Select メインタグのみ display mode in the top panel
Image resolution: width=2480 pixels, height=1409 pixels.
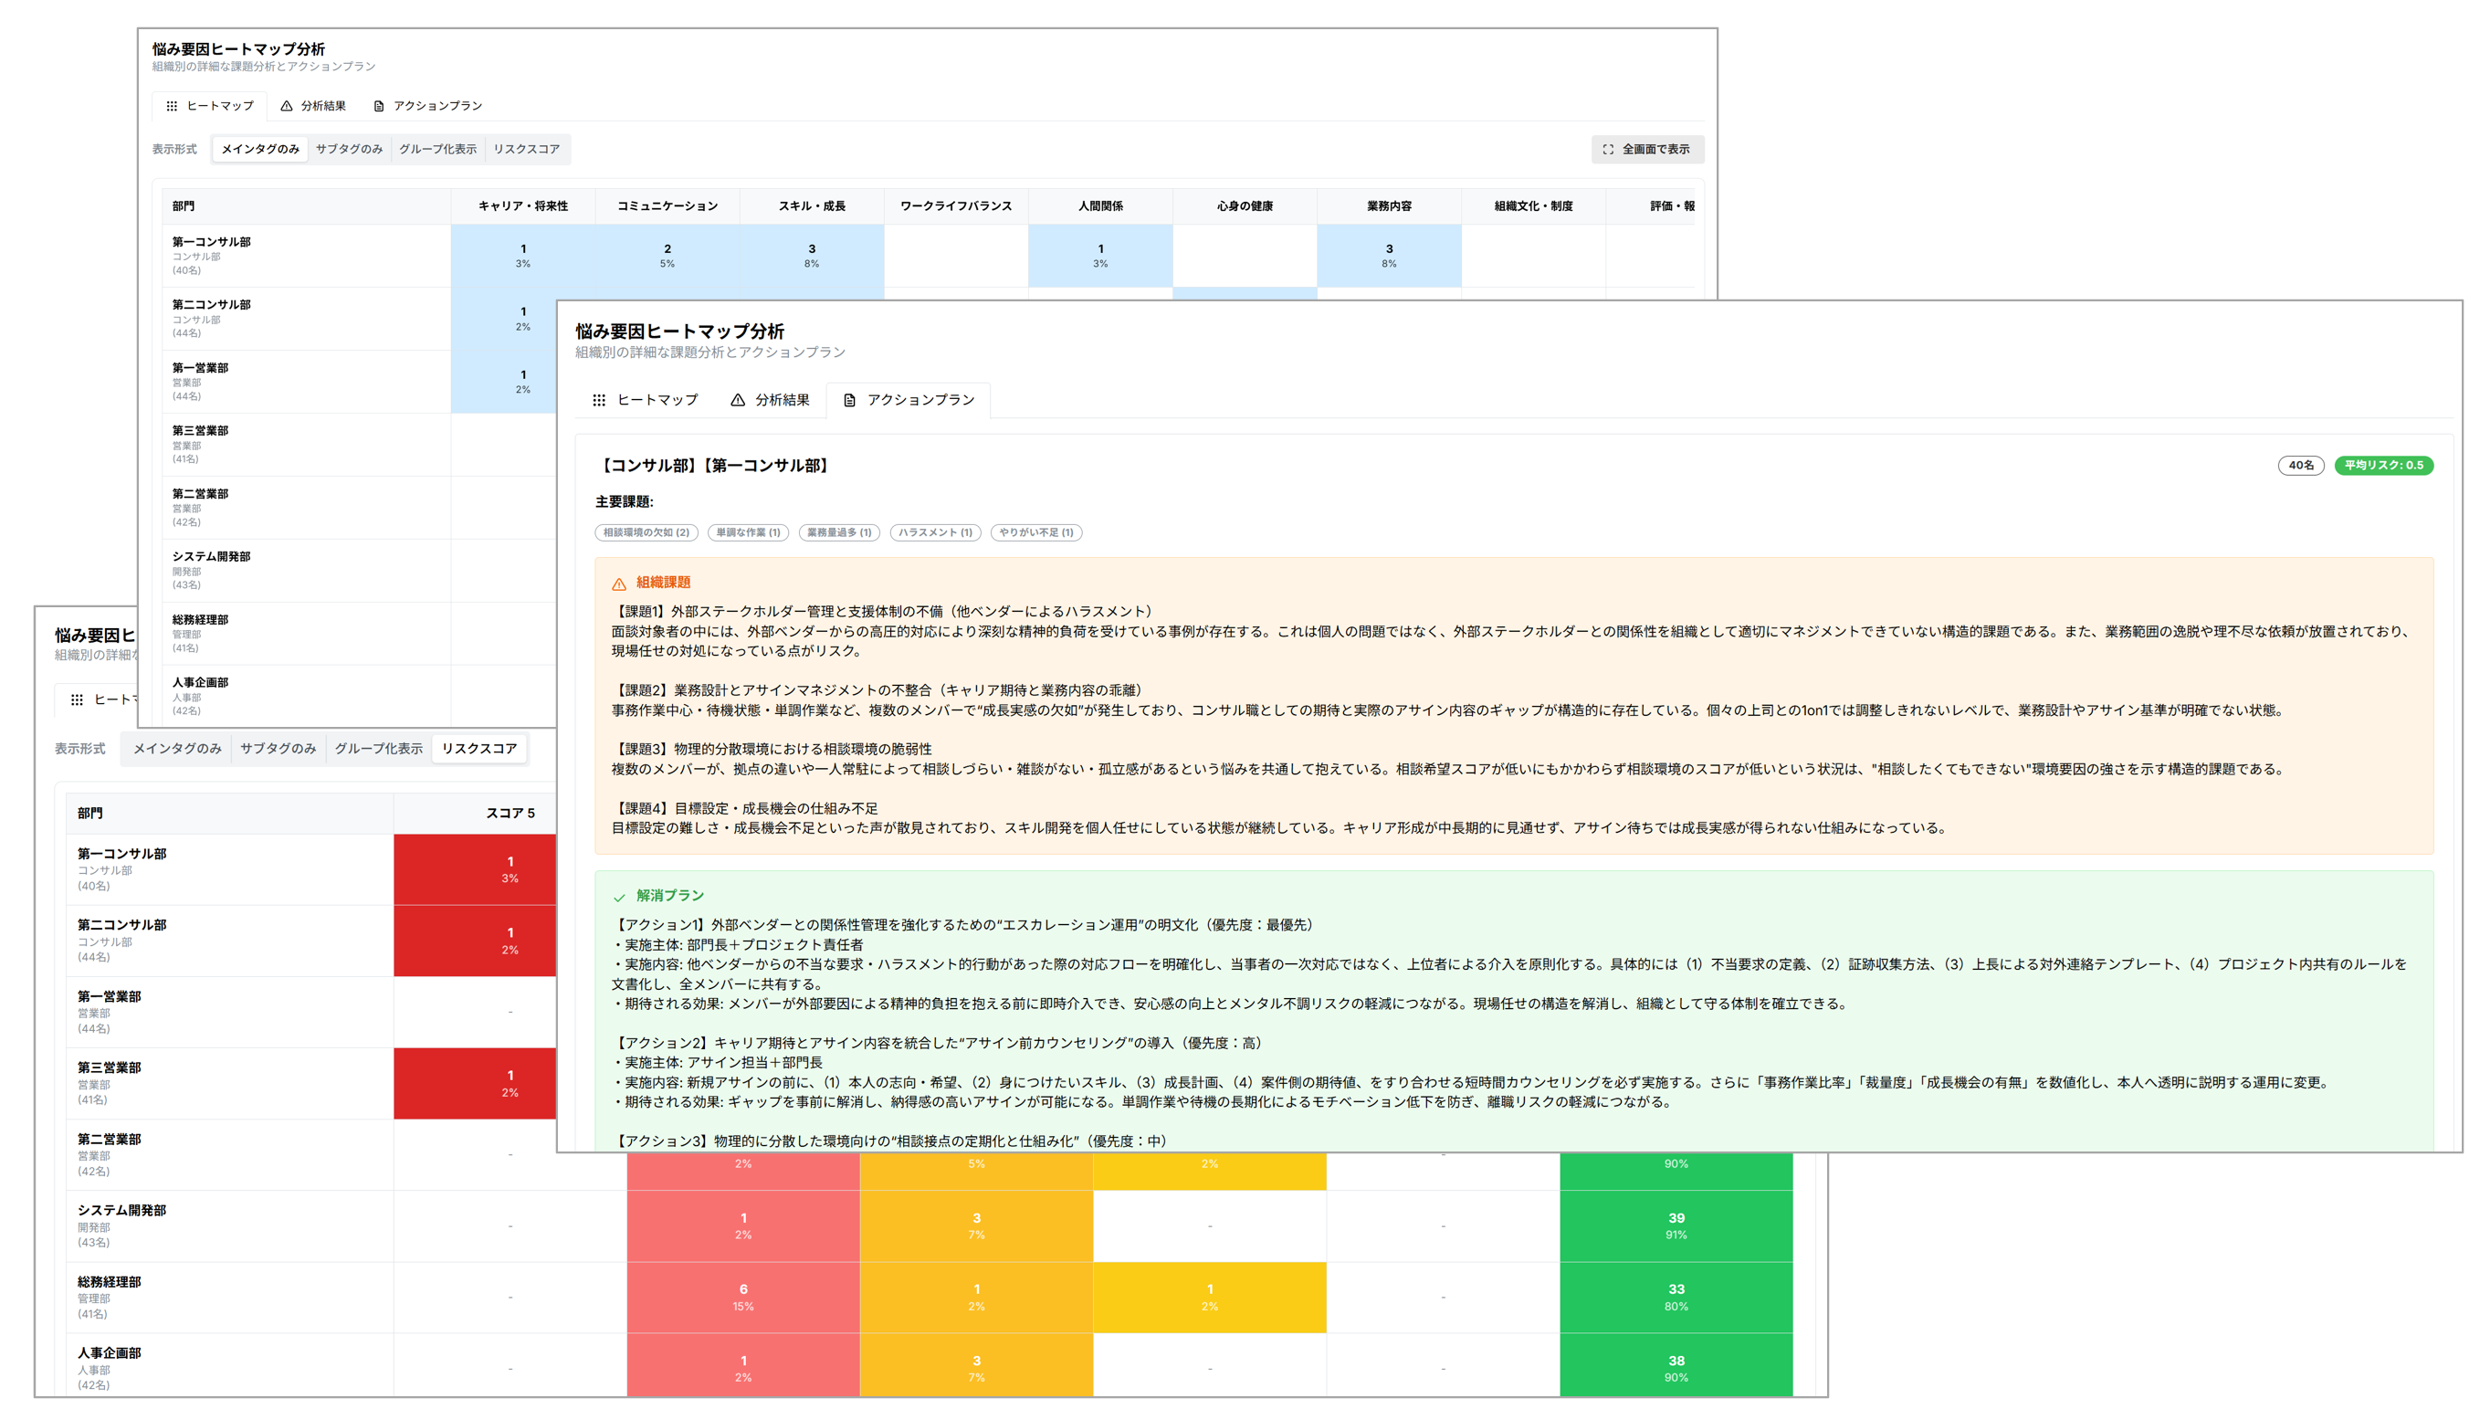(x=259, y=149)
